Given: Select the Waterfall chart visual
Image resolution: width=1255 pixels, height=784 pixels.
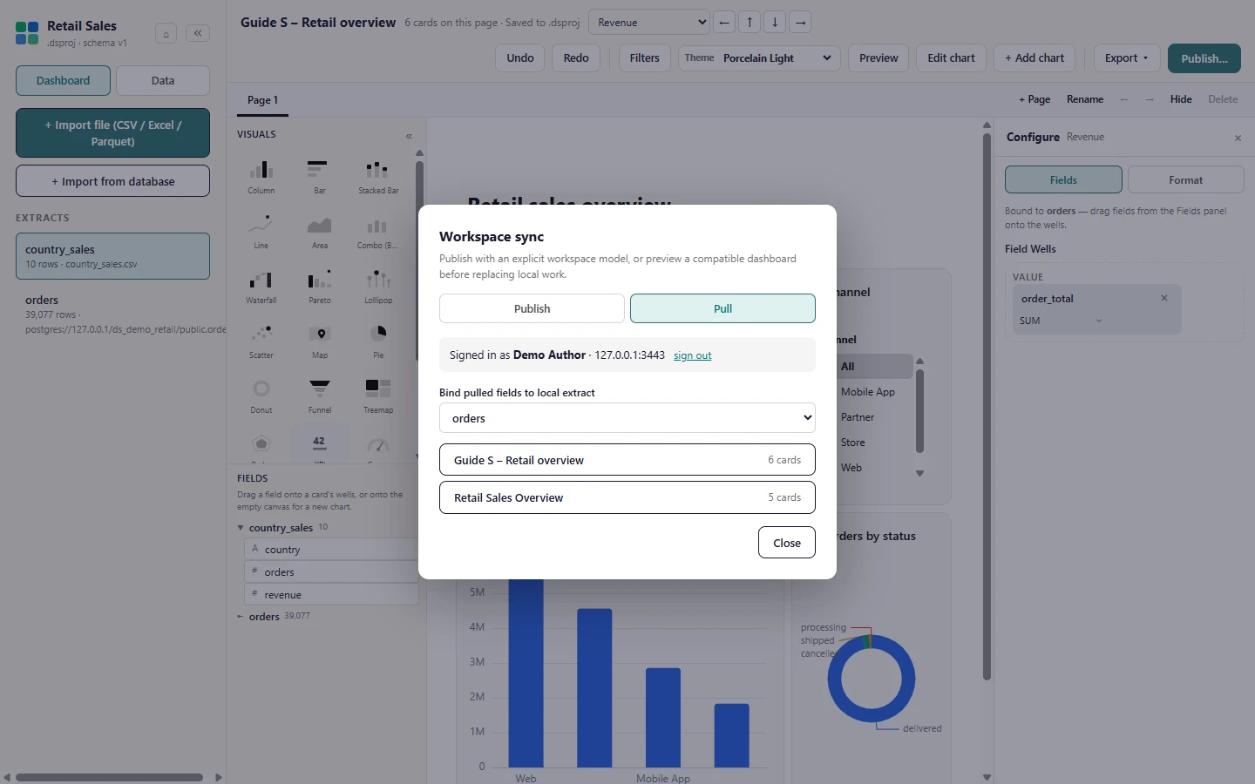Looking at the screenshot, I should pos(261,286).
